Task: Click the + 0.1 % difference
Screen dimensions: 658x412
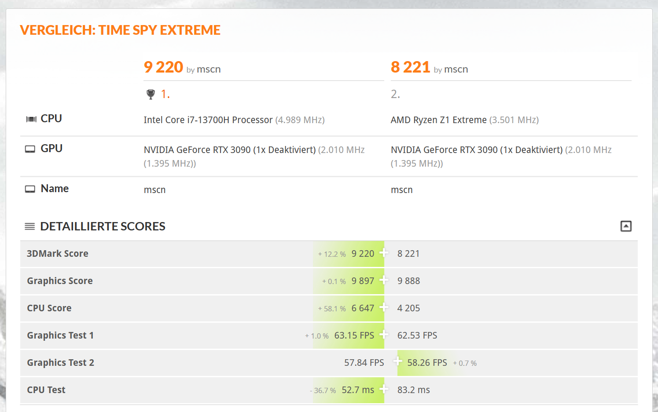Action: 334,281
